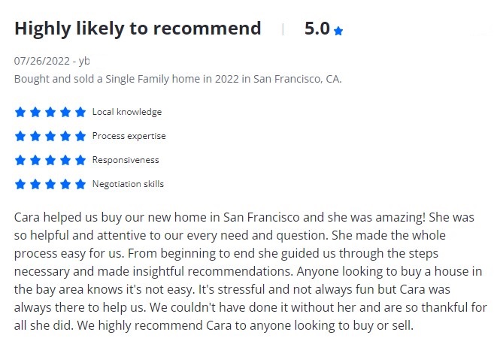Click the "Process expertise" label
The image size is (494, 341).
(x=129, y=136)
